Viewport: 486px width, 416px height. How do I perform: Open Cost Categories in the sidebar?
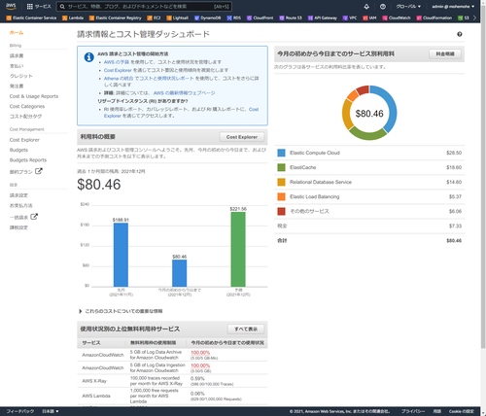27,106
